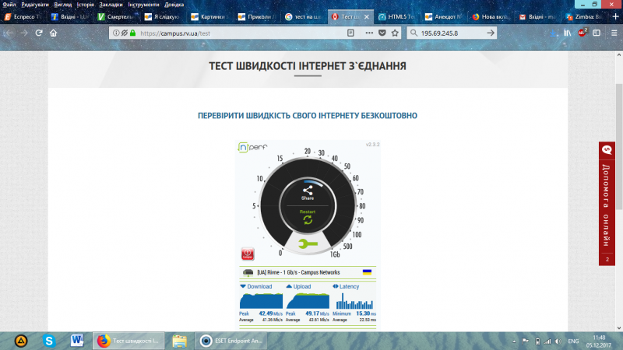This screenshot has height=350, width=623.
Task: Switch to the HTML5 Test tab
Action: pyautogui.click(x=395, y=16)
